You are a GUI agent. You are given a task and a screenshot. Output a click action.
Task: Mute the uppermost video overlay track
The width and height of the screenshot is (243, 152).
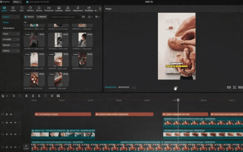coord(15,122)
